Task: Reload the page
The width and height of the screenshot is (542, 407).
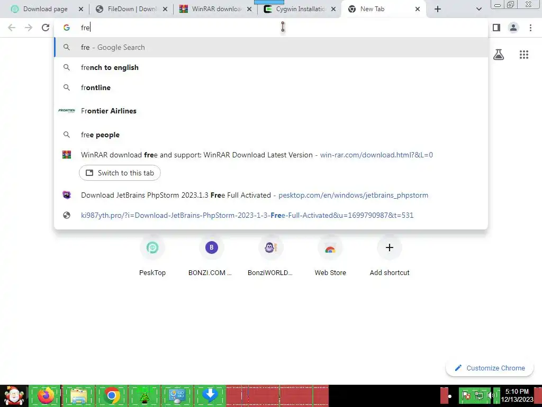Action: [x=46, y=28]
